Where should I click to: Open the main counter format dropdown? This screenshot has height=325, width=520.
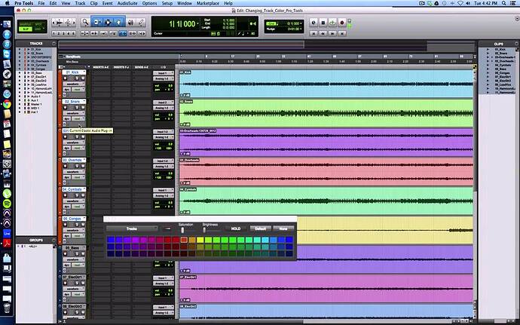click(x=198, y=23)
